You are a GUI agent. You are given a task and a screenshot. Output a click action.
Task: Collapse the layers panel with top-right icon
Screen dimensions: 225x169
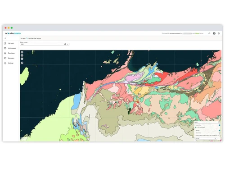click(219, 122)
